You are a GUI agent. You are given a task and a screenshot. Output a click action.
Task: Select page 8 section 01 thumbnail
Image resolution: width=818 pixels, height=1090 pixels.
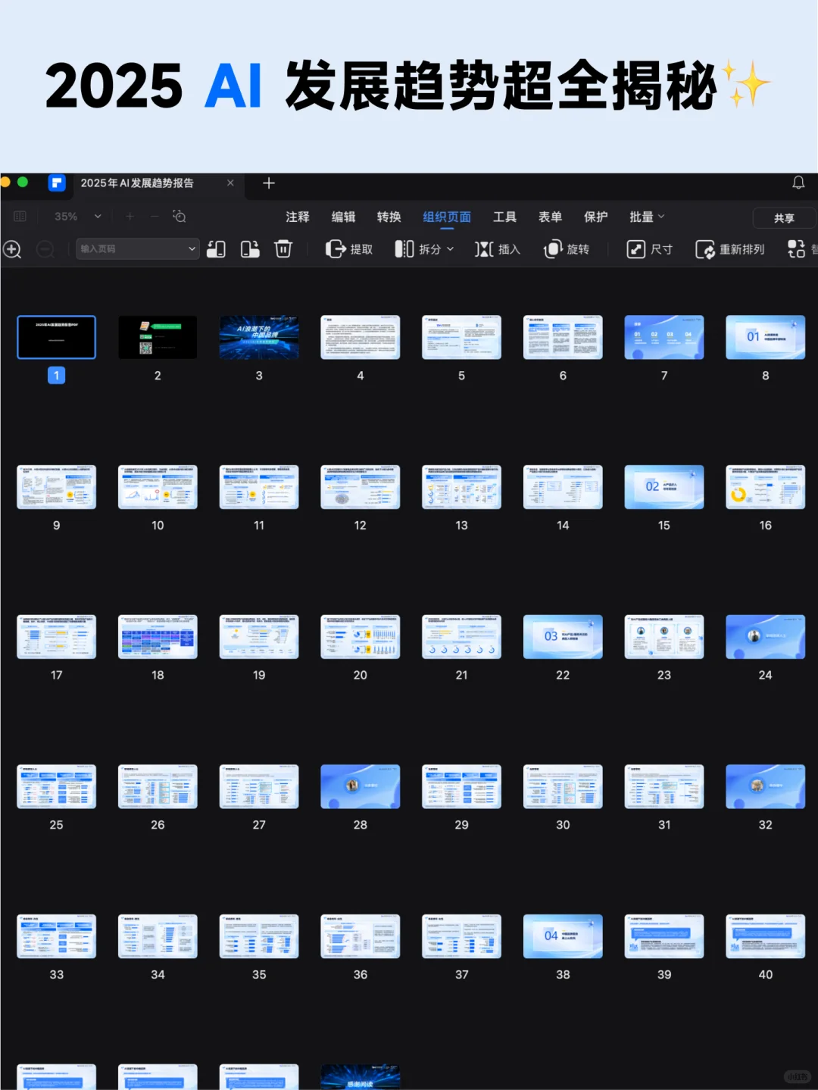pyautogui.click(x=766, y=337)
